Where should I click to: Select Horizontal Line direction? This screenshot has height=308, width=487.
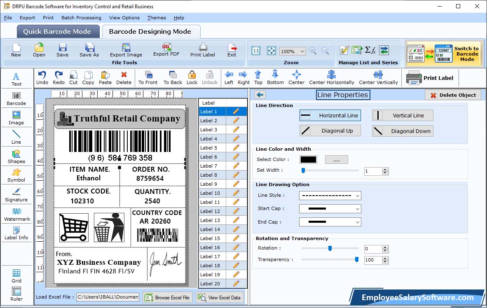[x=330, y=115]
